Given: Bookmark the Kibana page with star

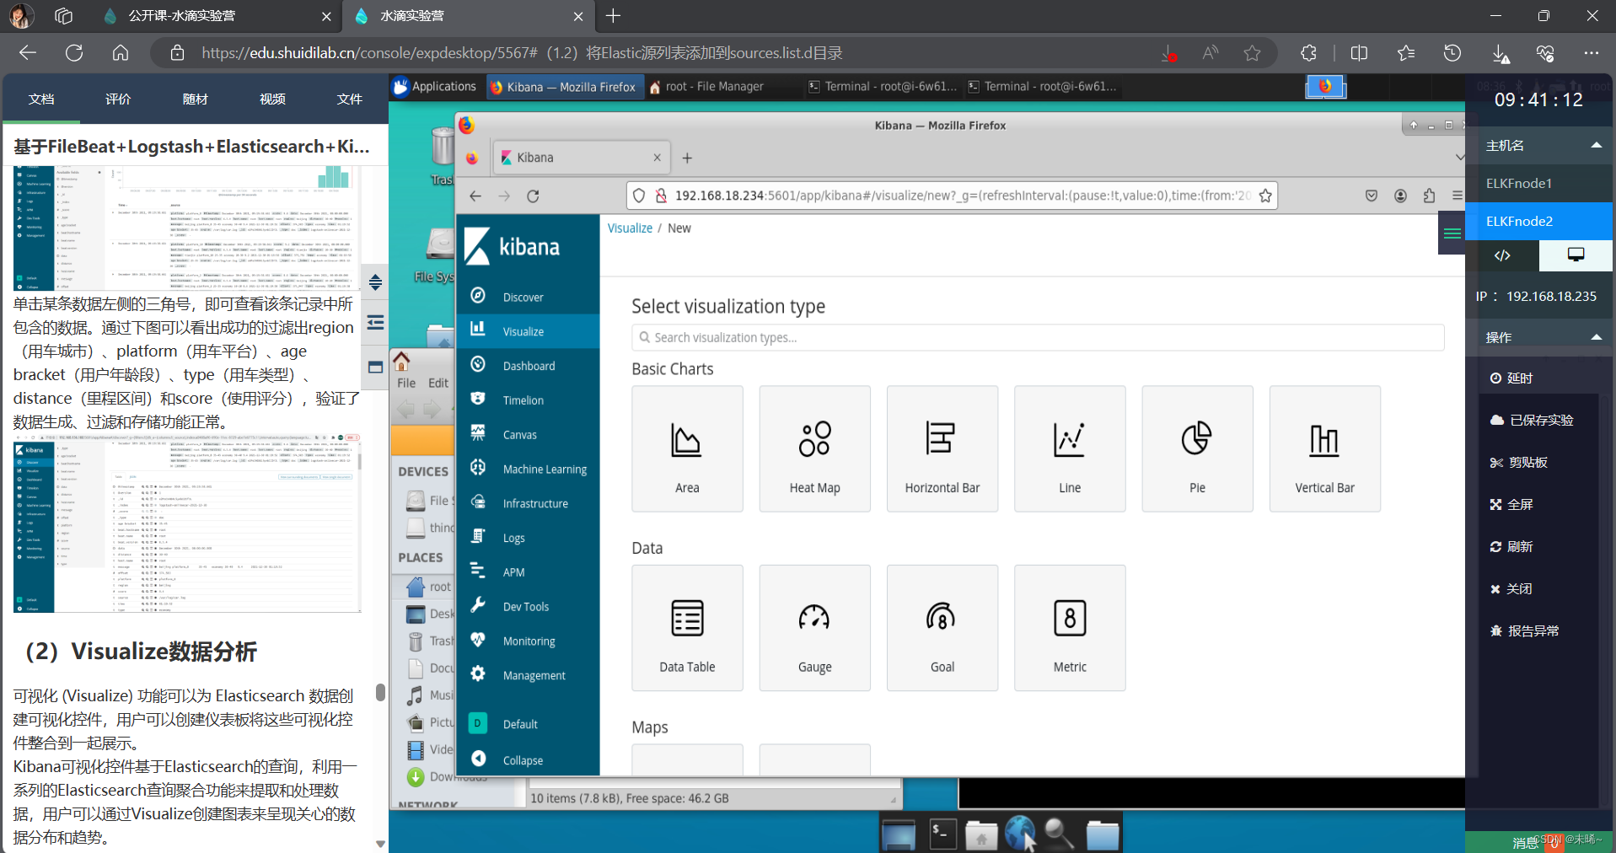Looking at the screenshot, I should (1264, 196).
